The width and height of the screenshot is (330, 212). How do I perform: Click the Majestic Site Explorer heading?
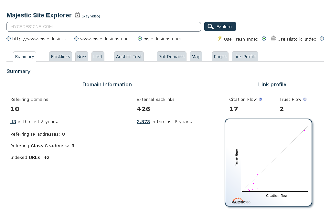(x=39, y=15)
